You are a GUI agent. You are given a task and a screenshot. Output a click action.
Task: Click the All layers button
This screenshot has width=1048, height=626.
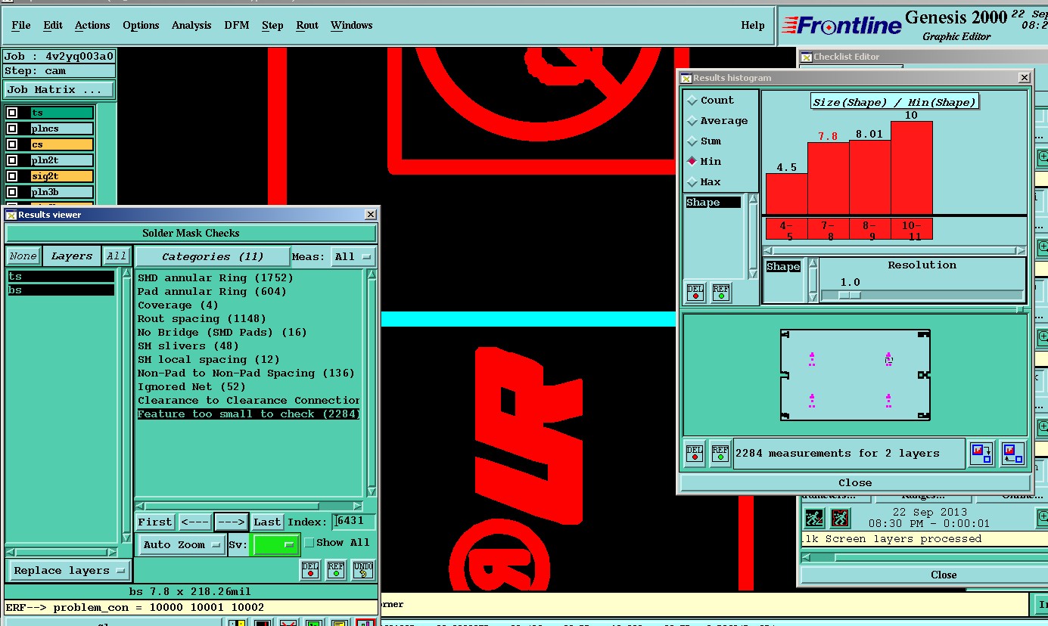116,256
